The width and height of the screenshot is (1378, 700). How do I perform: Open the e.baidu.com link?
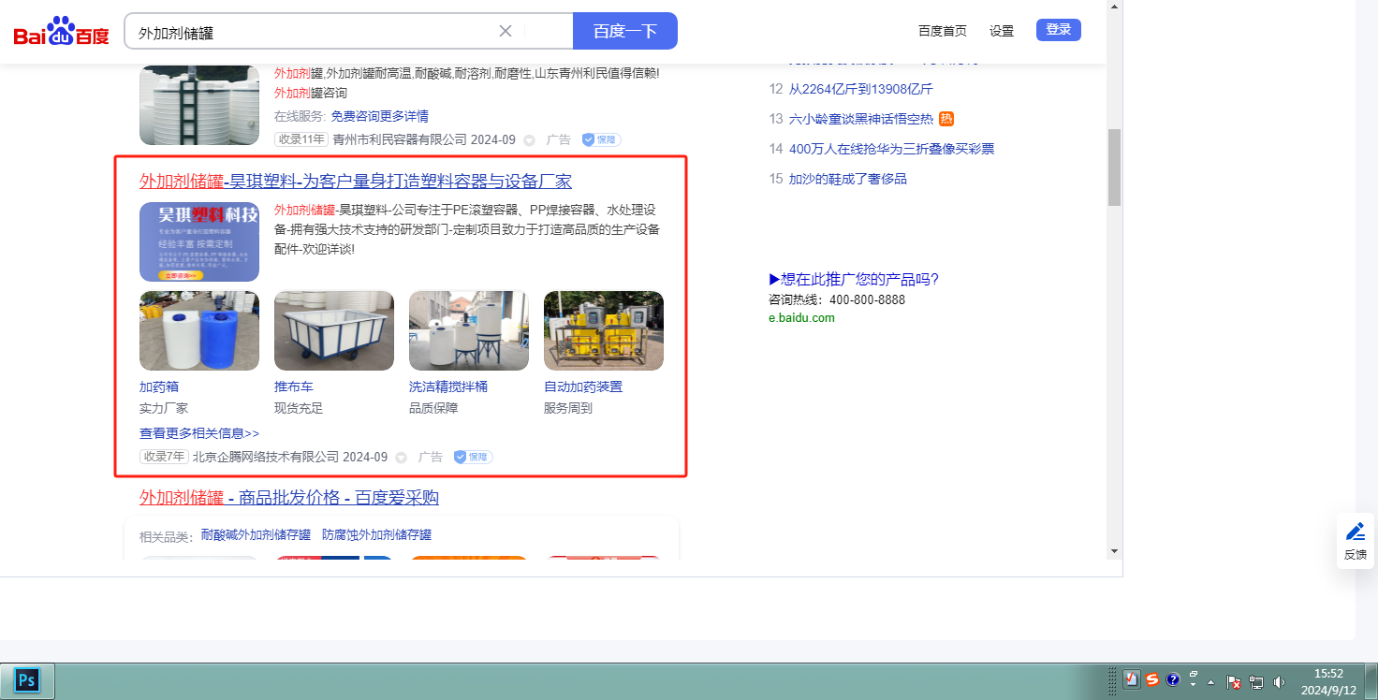801,318
